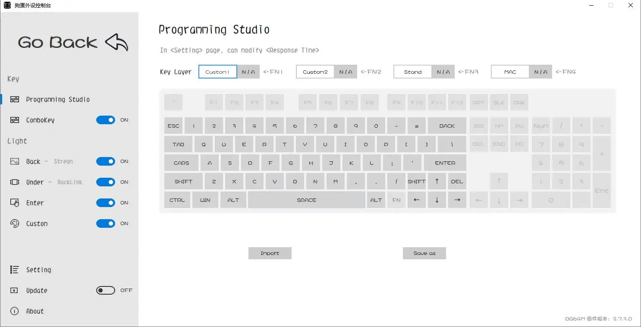Click the Update label
The height and width of the screenshot is (327, 641).
coord(37,290)
